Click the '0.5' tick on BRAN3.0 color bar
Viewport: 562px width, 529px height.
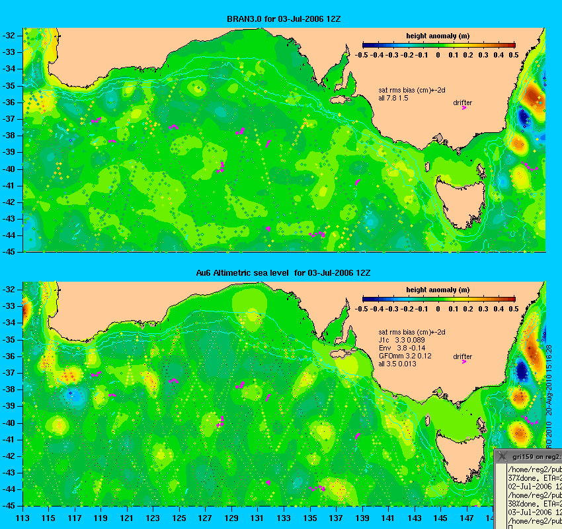click(514, 55)
